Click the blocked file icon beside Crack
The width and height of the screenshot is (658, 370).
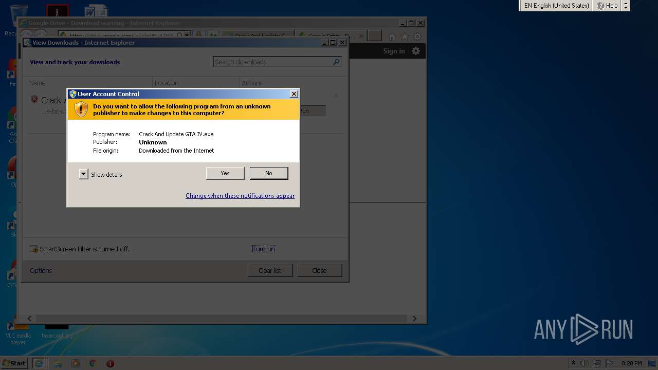pos(34,100)
